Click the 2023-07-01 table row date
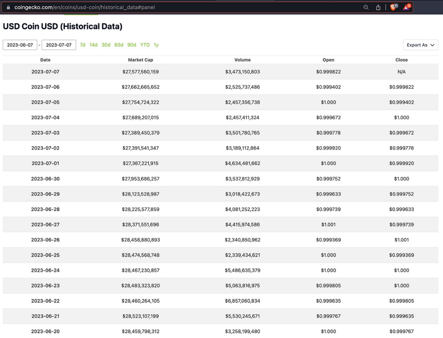 pyautogui.click(x=45, y=164)
